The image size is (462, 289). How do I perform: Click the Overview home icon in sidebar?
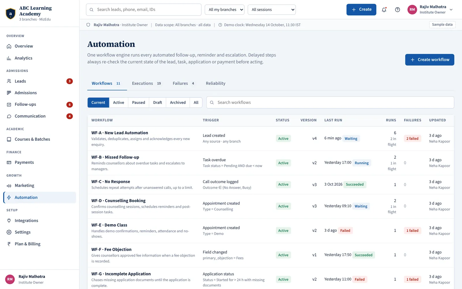[x=9, y=46]
